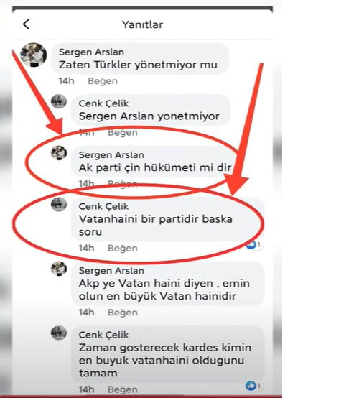359x398 pixels.
Task: Open Cenk Çelik name on 'Vatanhaini' reply
Action: 103,206
